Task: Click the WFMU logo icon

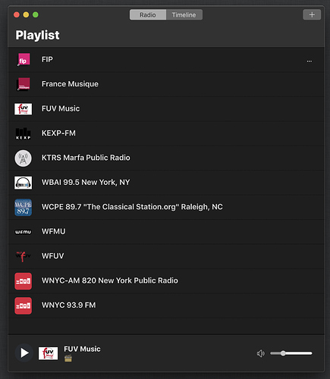Action: pos(23,232)
